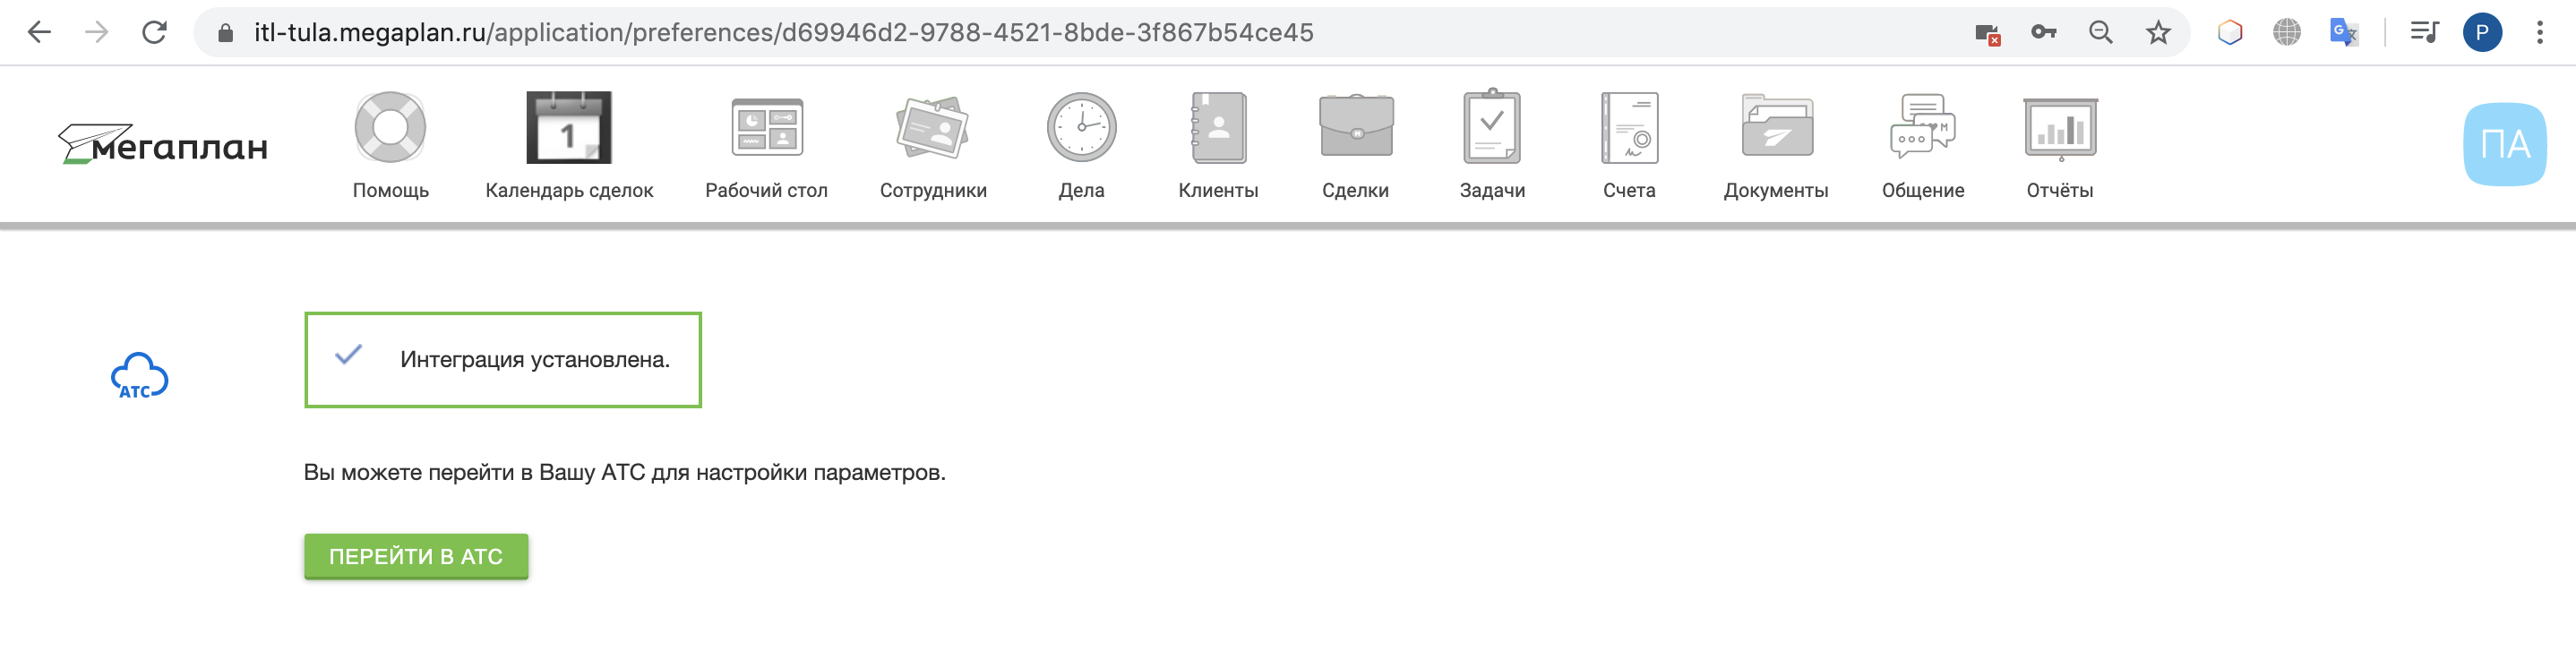
Task: Click the blue ATC cloud icon
Action: tap(139, 376)
